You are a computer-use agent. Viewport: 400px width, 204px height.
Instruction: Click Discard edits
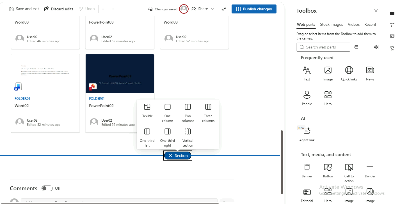click(x=59, y=9)
